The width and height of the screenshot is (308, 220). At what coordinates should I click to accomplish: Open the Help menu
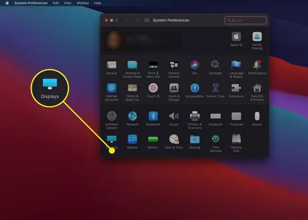(x=97, y=3)
